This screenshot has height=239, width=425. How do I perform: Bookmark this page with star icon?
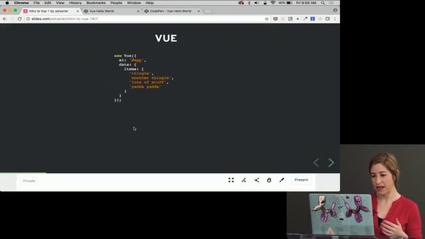[x=267, y=19]
